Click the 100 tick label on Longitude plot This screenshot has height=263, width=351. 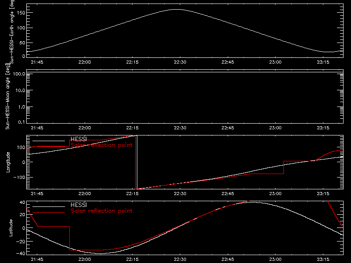click(21, 147)
